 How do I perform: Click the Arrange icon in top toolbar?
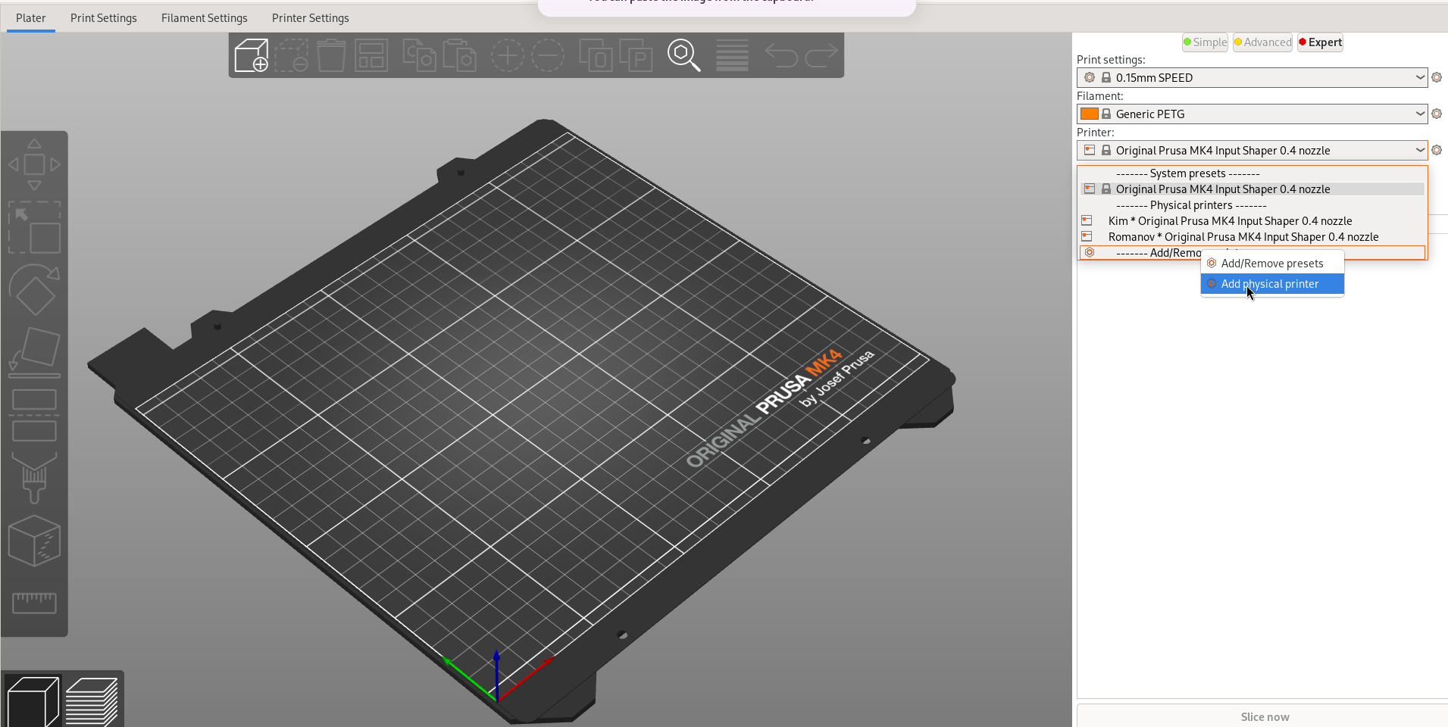click(371, 55)
